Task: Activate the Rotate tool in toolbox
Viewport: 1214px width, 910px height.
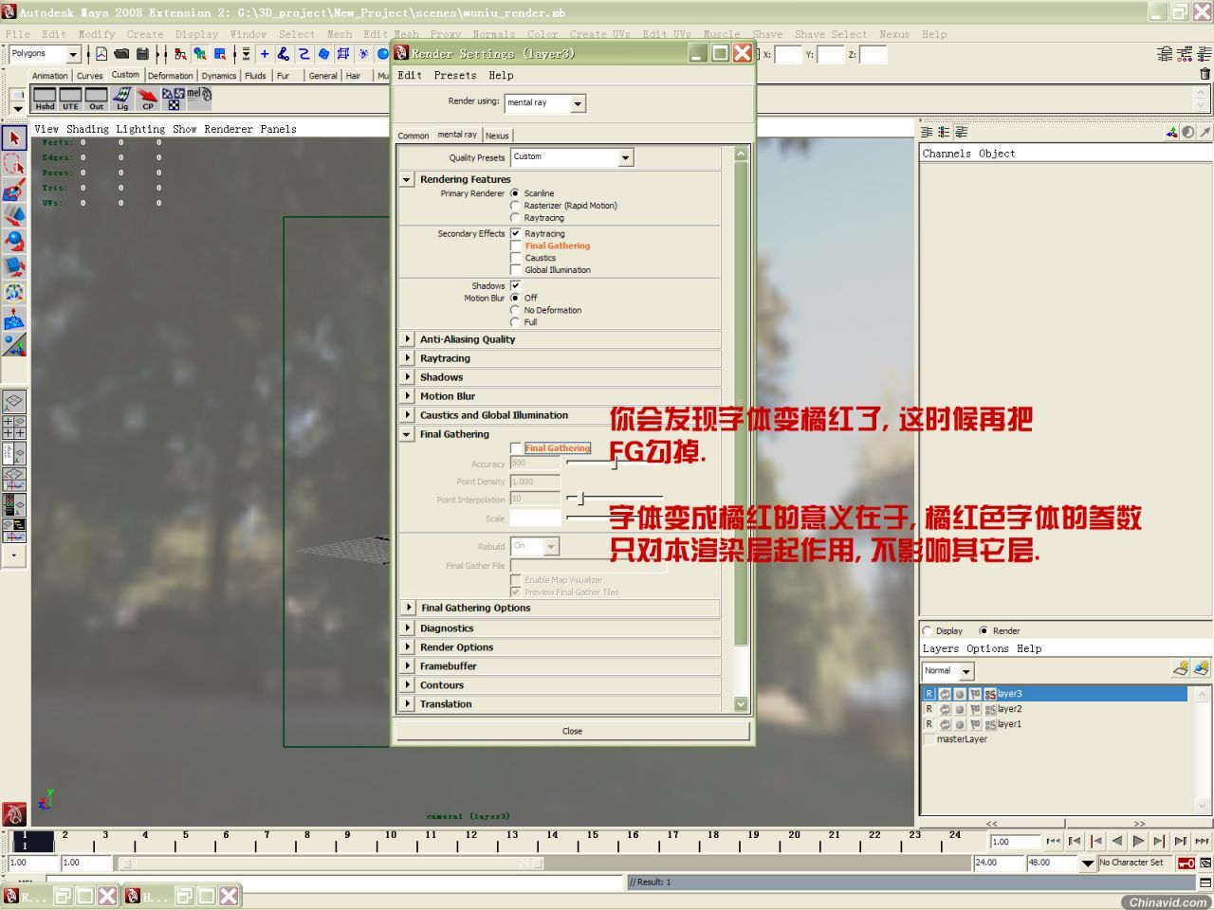Action: pyautogui.click(x=13, y=241)
